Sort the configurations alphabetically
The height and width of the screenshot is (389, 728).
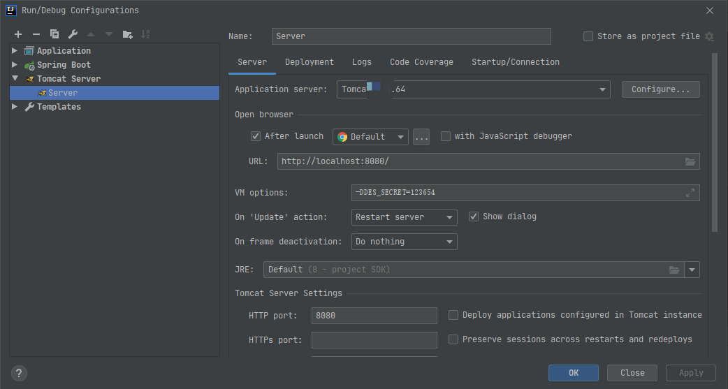tap(145, 34)
